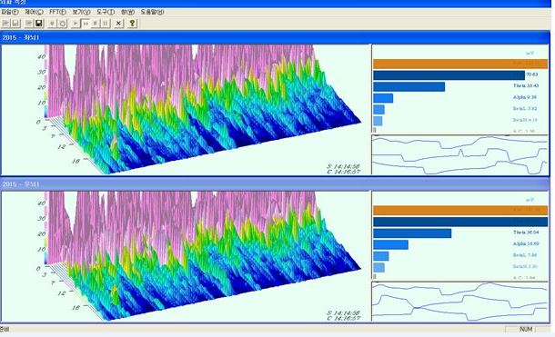Click the open icon left of black floppy disk

(x=29, y=24)
